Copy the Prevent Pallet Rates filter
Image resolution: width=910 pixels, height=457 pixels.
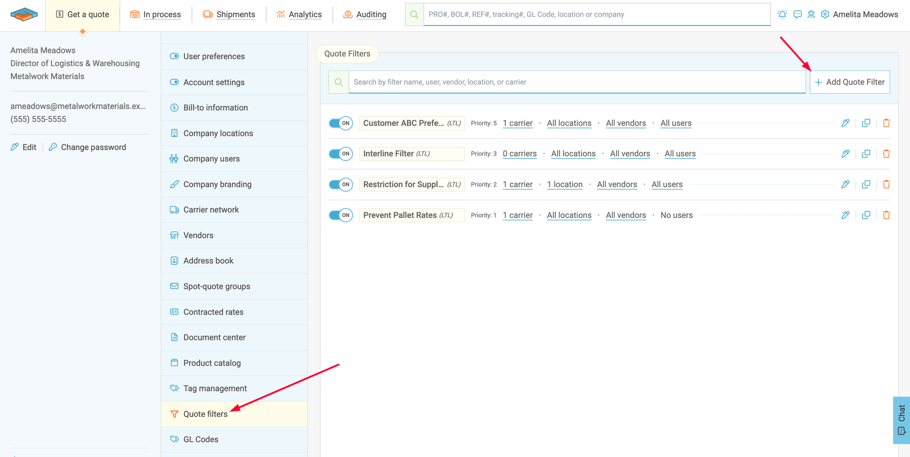coord(866,215)
